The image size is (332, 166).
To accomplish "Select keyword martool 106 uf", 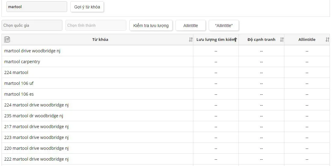I will tap(19, 83).
